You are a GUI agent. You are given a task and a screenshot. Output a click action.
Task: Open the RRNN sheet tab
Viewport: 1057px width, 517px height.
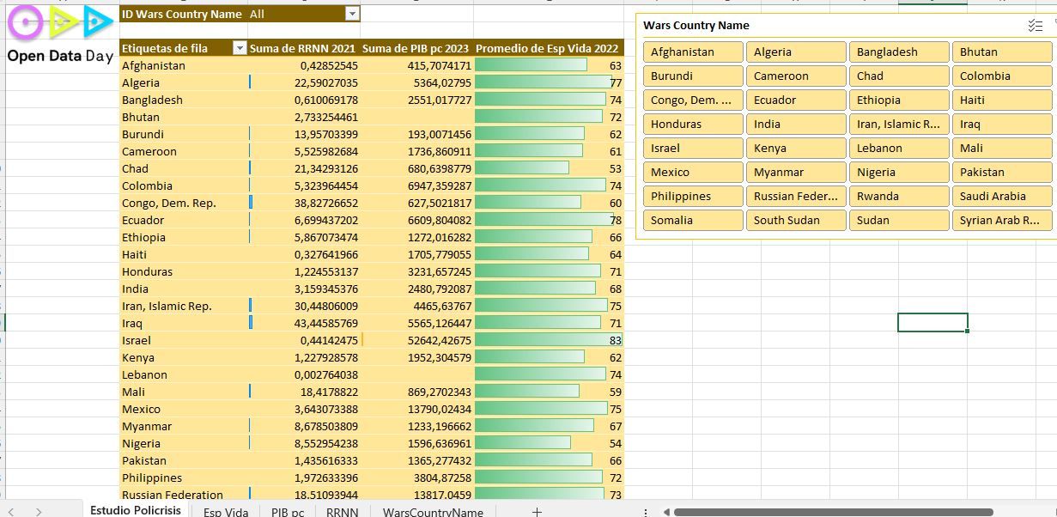pyautogui.click(x=343, y=512)
